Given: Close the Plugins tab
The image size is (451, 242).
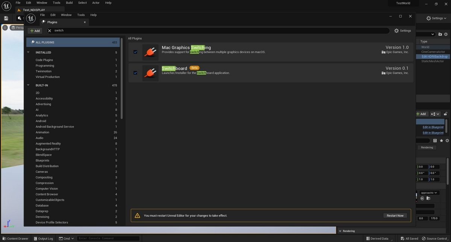Looking at the screenshot, I should coord(85,22).
